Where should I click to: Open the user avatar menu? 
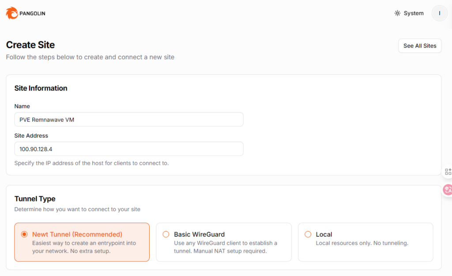tap(439, 13)
